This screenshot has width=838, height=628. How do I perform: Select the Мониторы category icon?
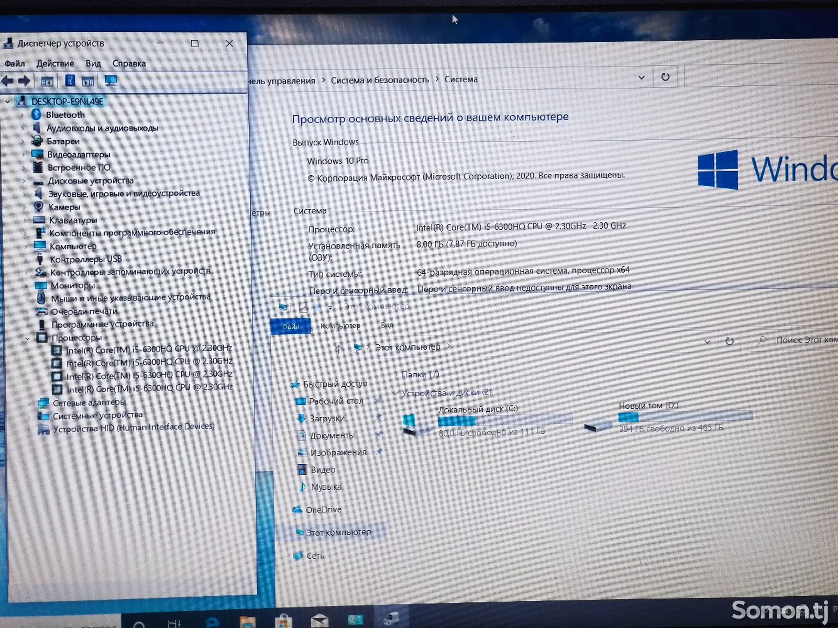click(x=41, y=285)
